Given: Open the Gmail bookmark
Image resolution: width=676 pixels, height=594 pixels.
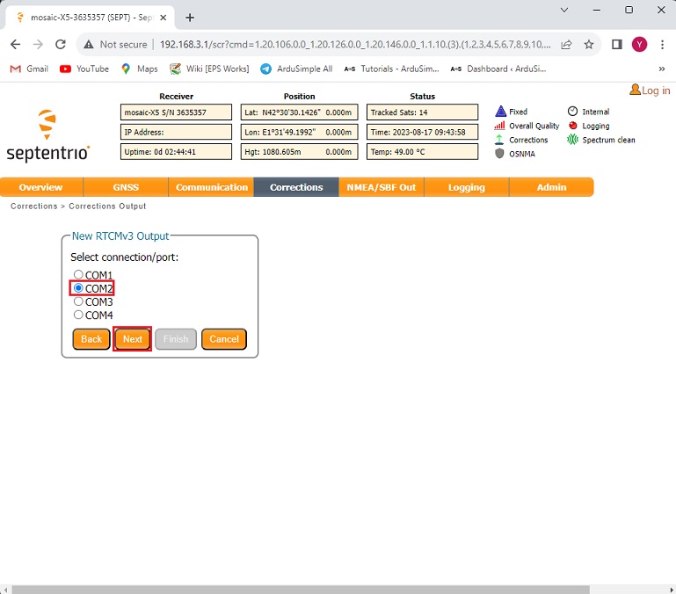Looking at the screenshot, I should pos(29,69).
